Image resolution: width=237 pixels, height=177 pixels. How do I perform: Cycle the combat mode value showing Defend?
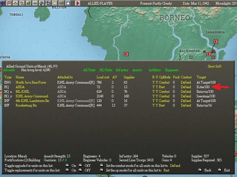(175, 166)
